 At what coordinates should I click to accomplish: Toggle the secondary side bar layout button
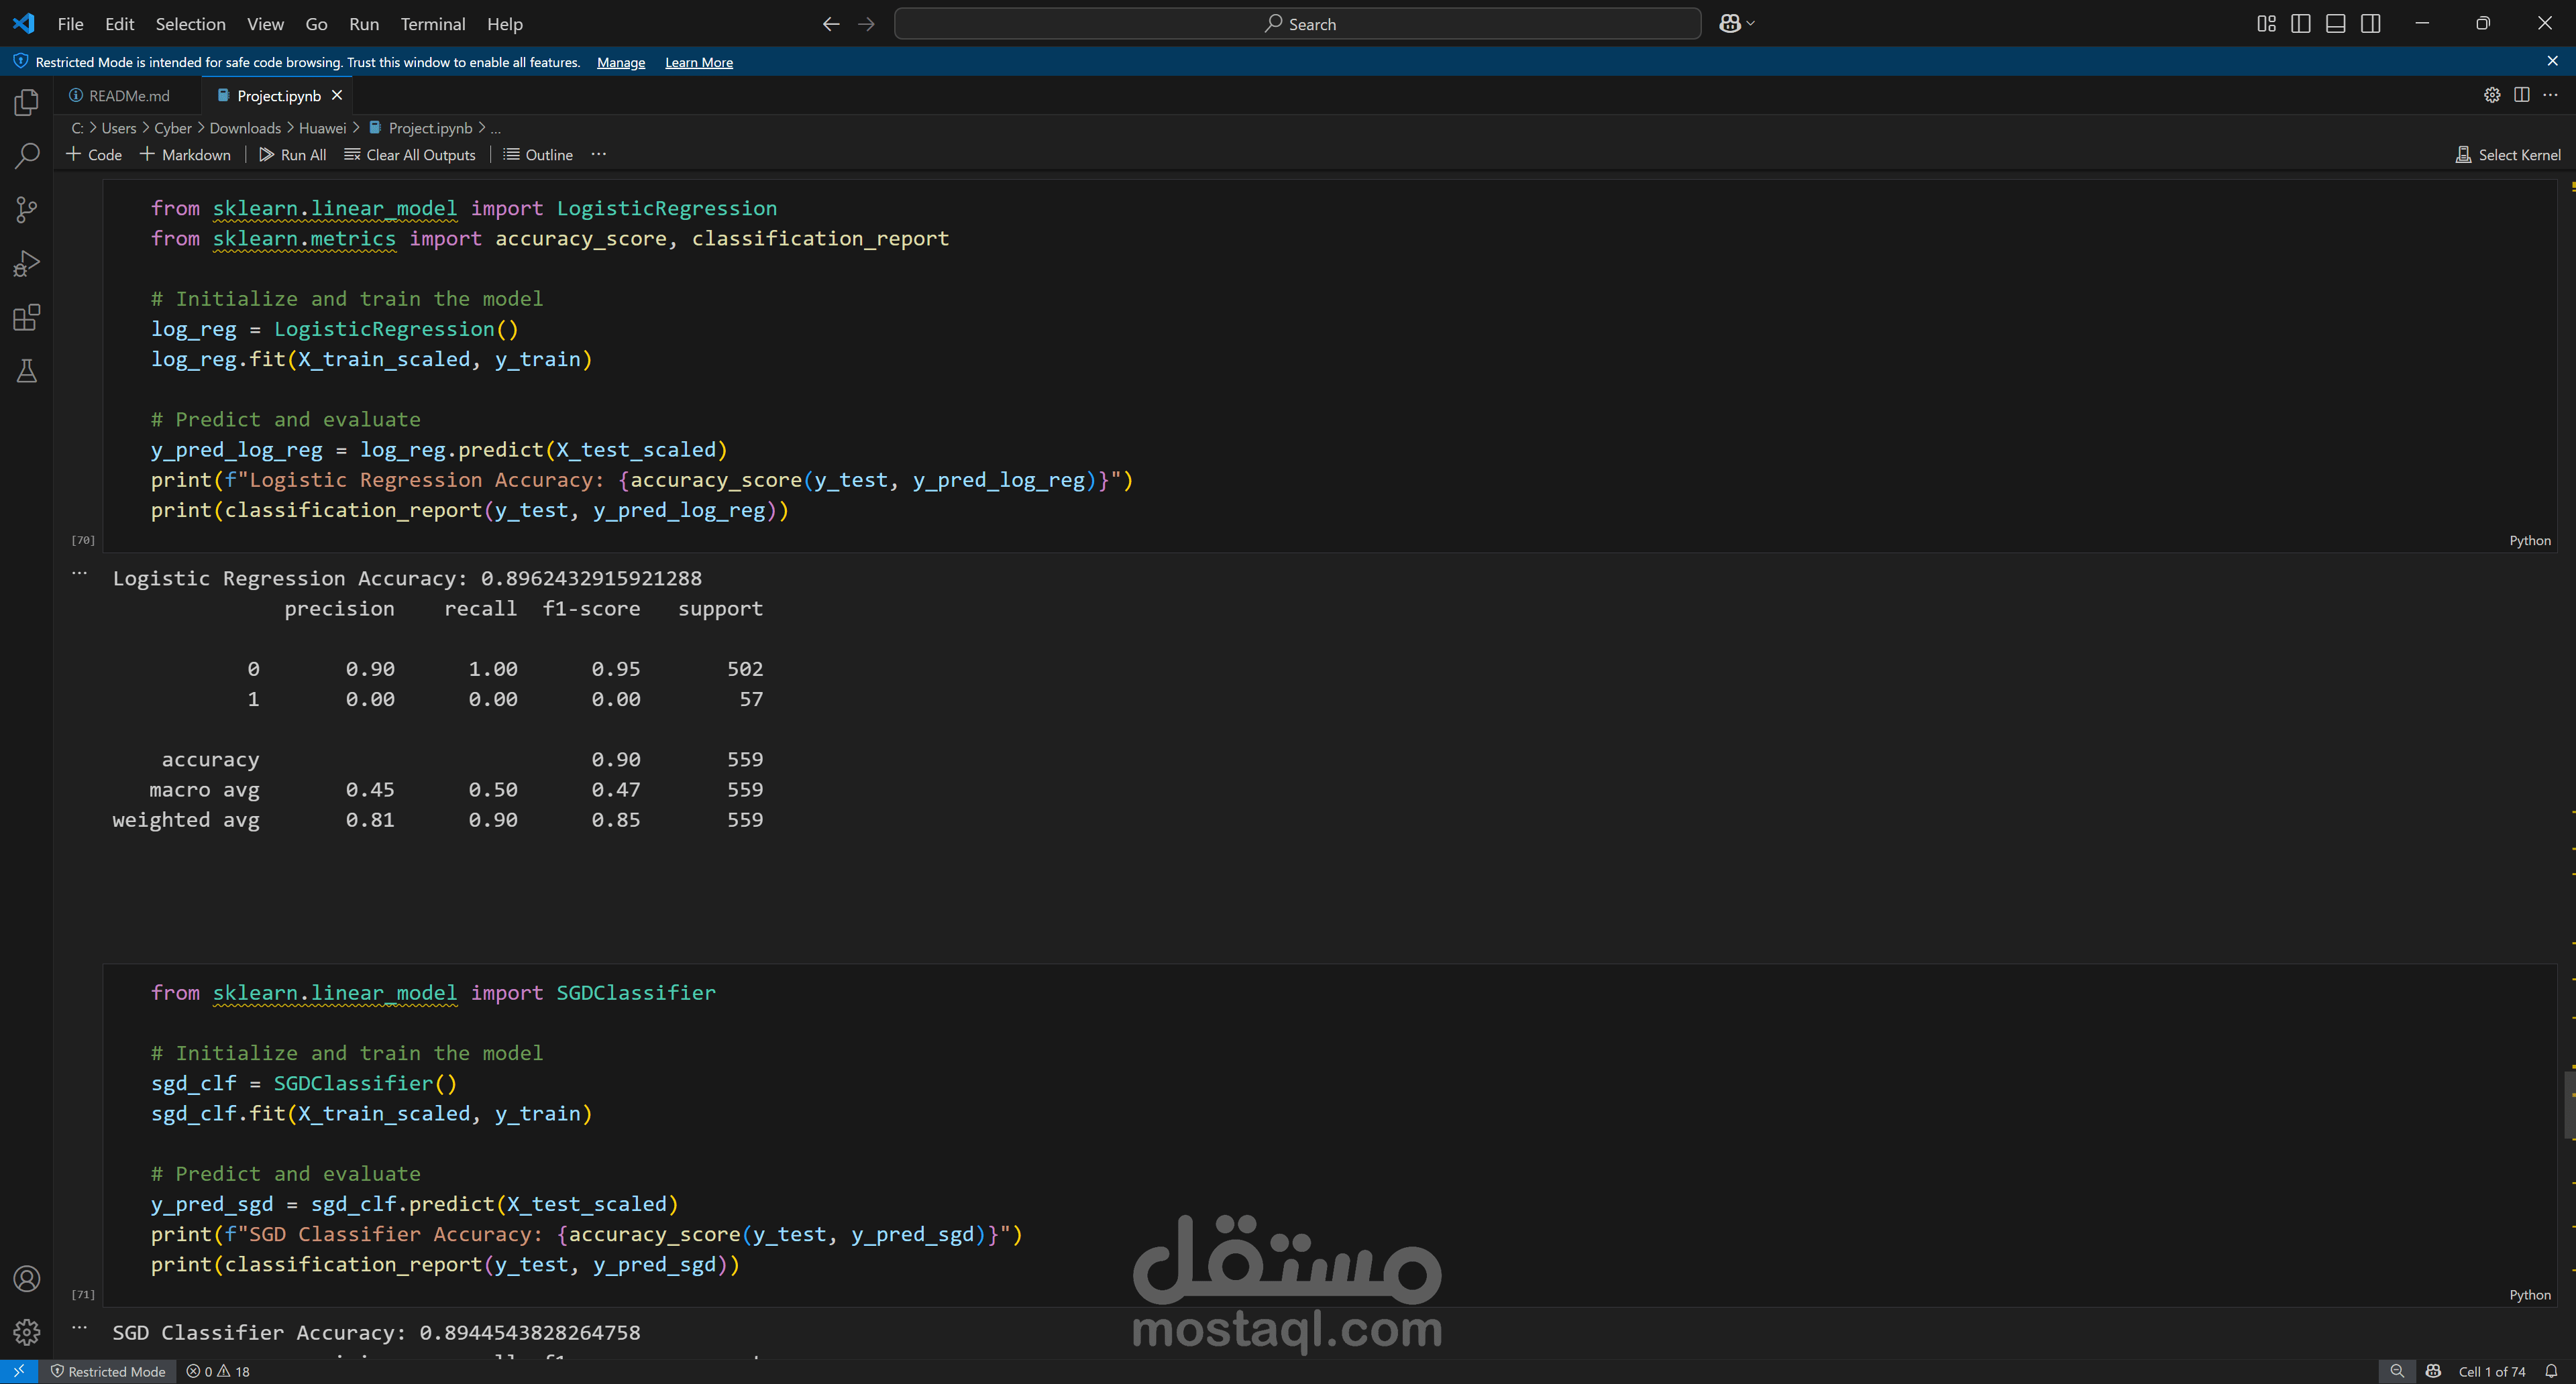coord(2370,24)
